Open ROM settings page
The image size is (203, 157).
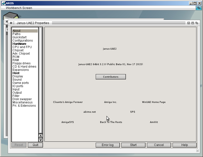pyautogui.click(x=25, y=57)
